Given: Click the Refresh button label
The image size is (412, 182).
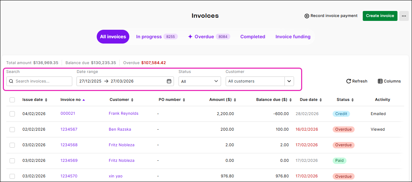Looking at the screenshot, I should tap(360, 81).
